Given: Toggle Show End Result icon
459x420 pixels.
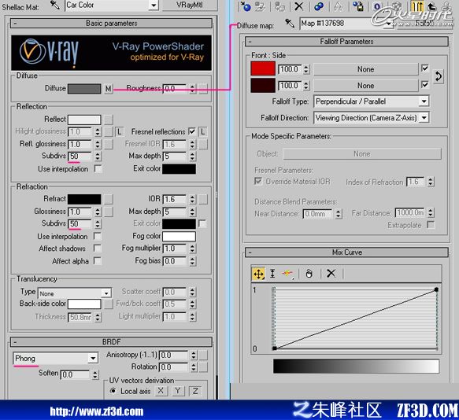Looking at the screenshot, I should [416, 6].
